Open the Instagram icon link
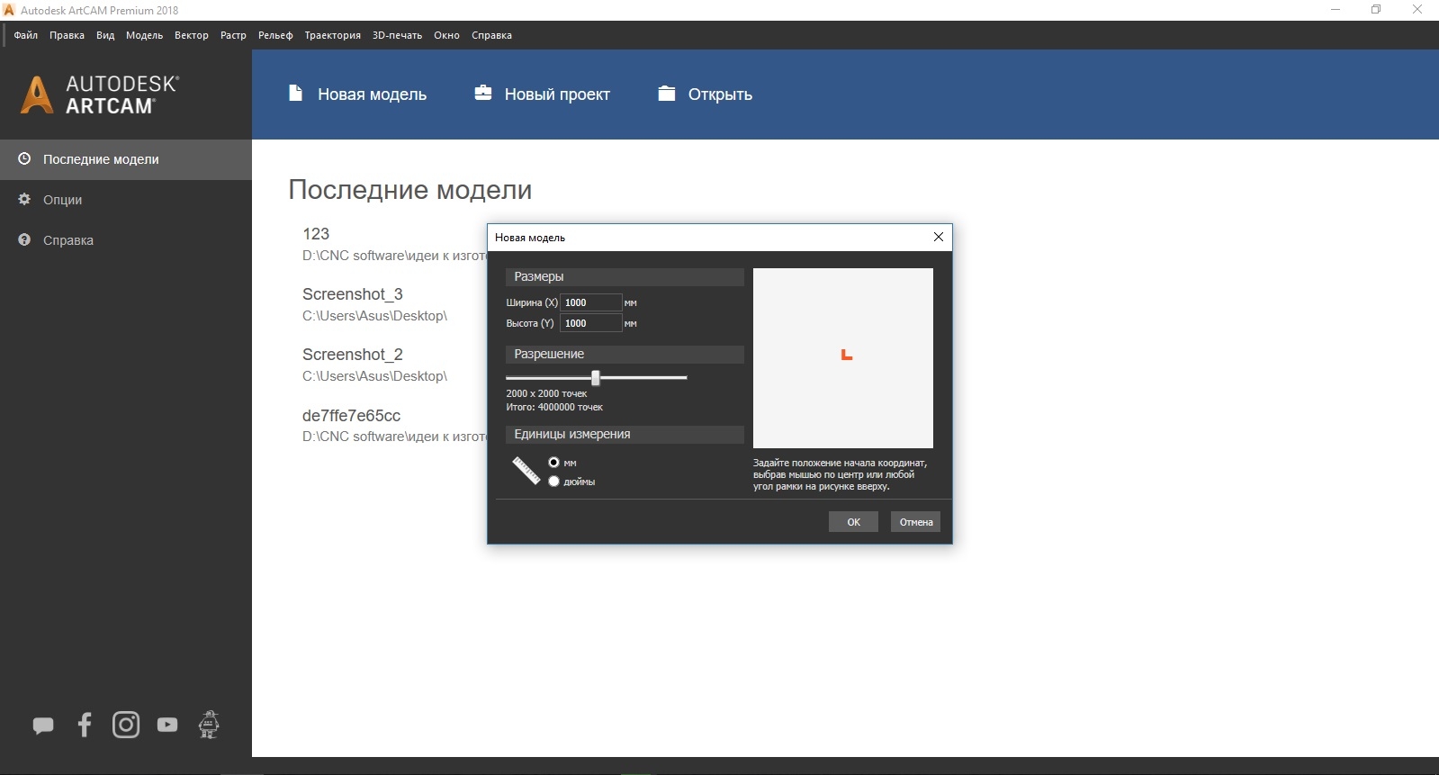This screenshot has width=1439, height=775. 126,725
